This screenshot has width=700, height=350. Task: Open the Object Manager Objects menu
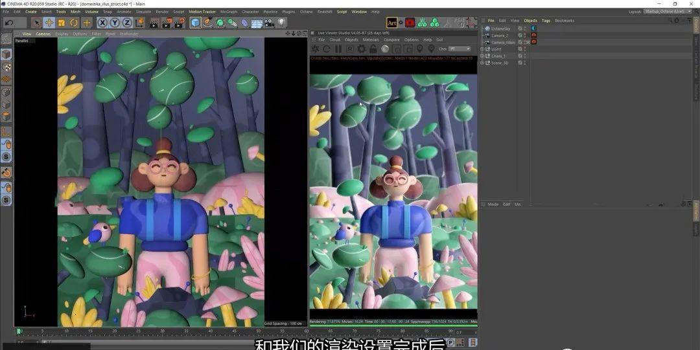point(530,21)
